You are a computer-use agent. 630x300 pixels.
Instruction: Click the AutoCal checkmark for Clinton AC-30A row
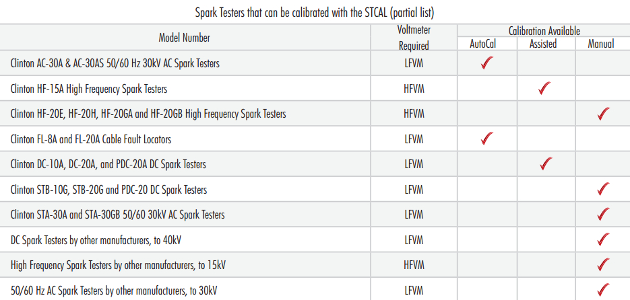point(488,64)
